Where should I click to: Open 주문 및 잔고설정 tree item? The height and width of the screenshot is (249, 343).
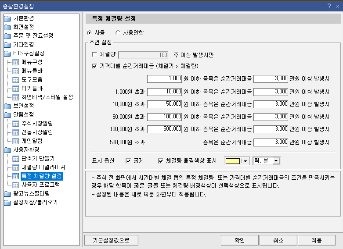(33, 36)
